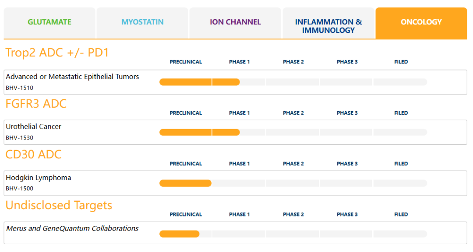
Task: Switch to the Glutamate tab
Action: [49, 22]
